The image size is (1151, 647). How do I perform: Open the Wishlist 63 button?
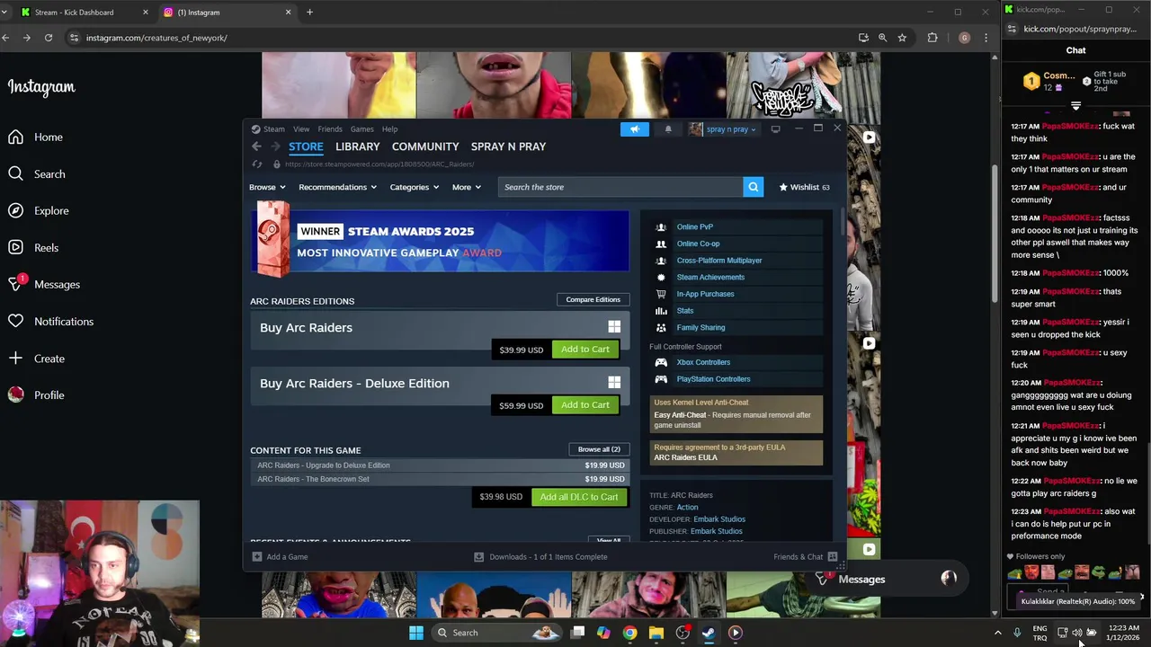pos(805,187)
